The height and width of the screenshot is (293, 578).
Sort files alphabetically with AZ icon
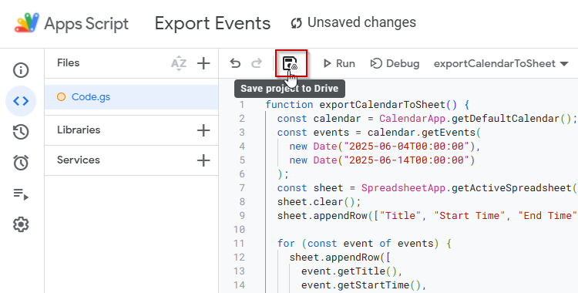point(179,63)
